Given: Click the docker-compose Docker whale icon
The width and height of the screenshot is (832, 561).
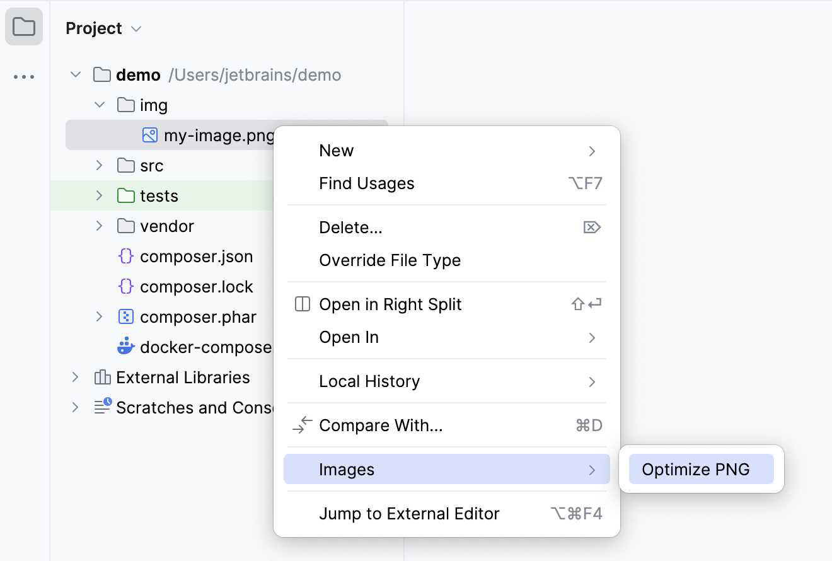Looking at the screenshot, I should point(125,347).
